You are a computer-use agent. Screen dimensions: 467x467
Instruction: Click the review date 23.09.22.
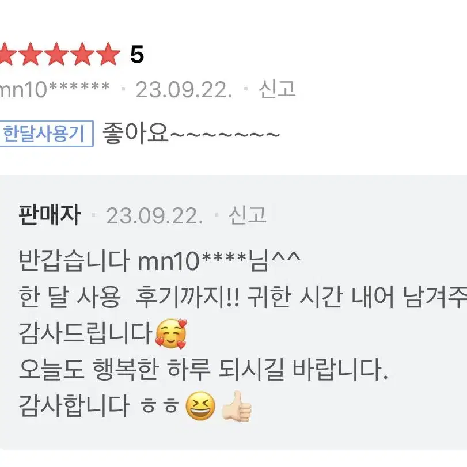click(x=184, y=90)
